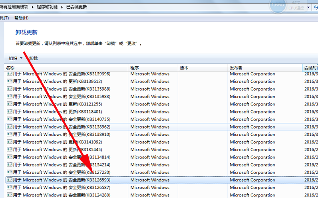Click the update icon beside KB3118401
This screenshot has width=318, height=198.
[x=10, y=111]
